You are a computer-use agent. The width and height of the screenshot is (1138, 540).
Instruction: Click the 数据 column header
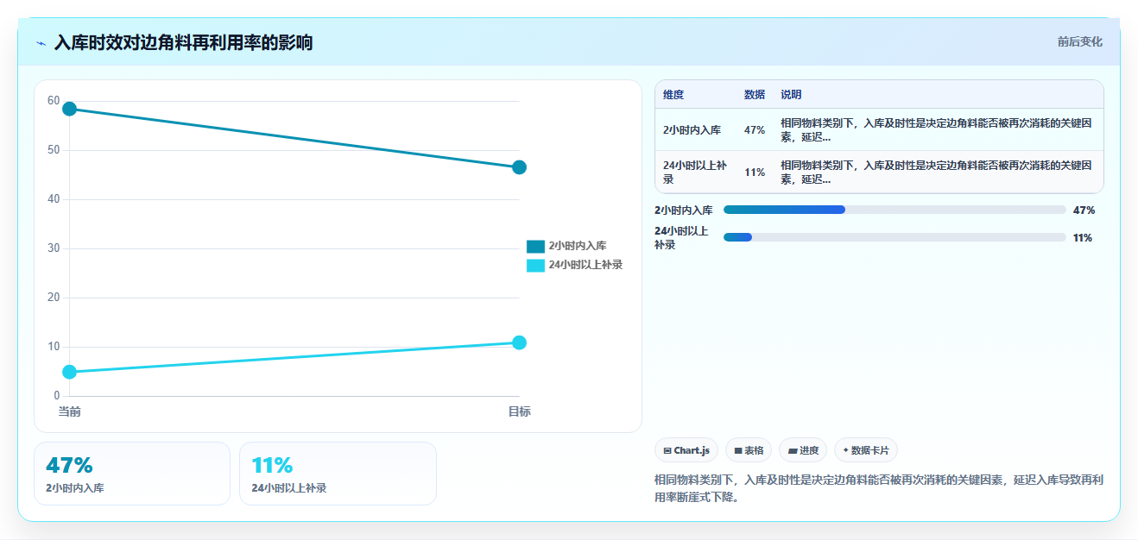755,95
